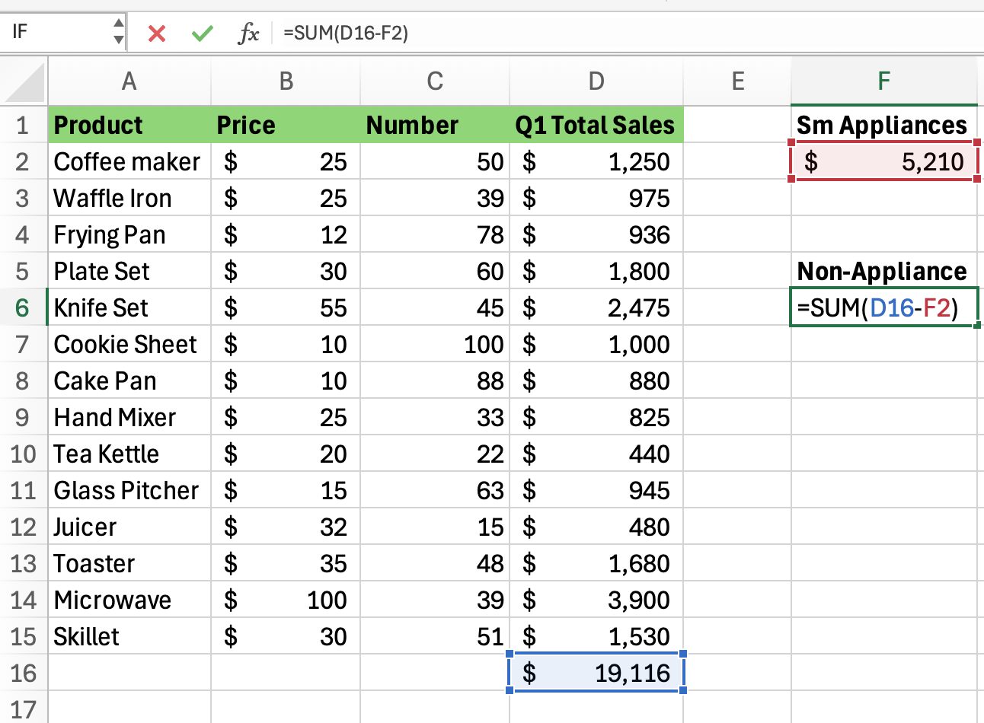Click the Q1 Total Sales header cell
Image resolution: width=984 pixels, height=723 pixels.
tap(596, 125)
